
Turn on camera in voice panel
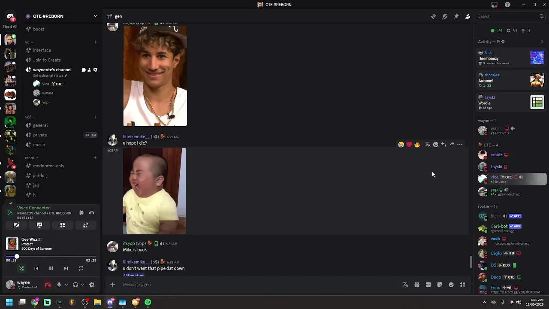[x=16, y=225]
